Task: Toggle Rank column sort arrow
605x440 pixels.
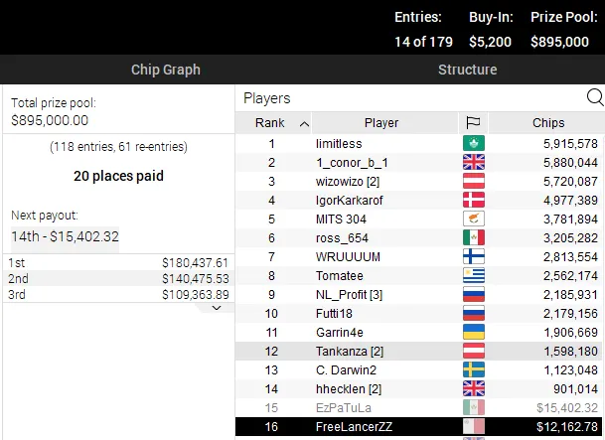Action: click(303, 123)
